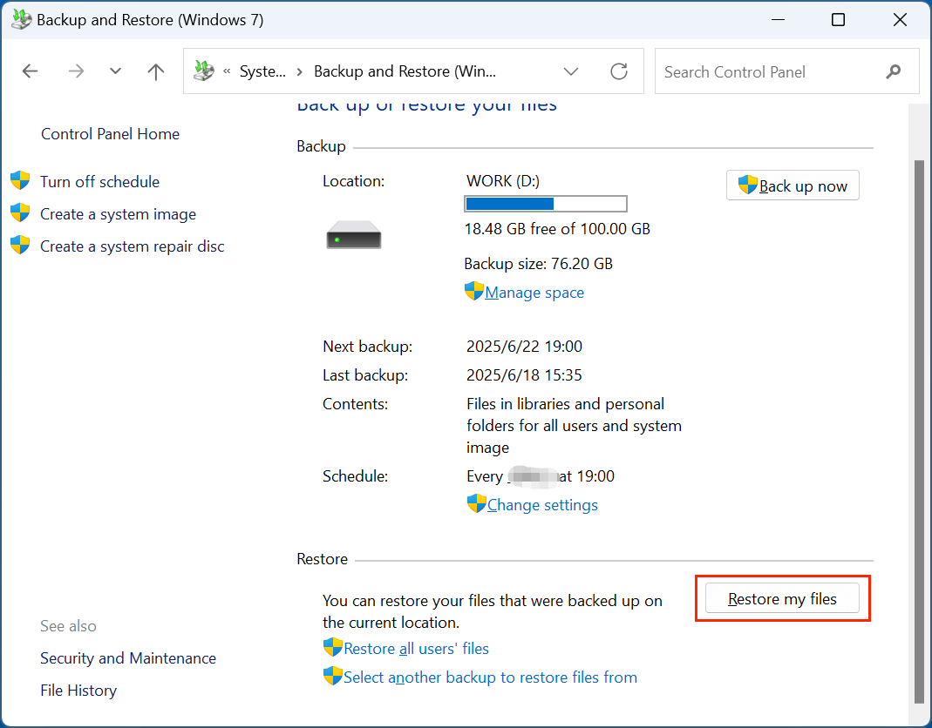Click the Refresh icon in the address bar

point(619,71)
